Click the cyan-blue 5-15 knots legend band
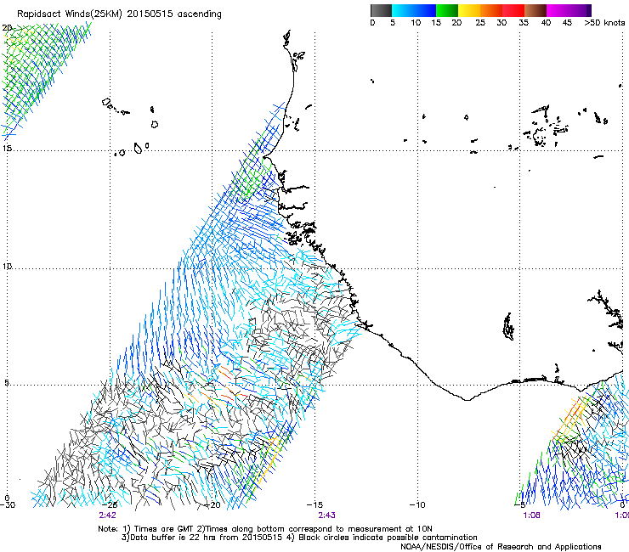The width and height of the screenshot is (629, 552). point(413,10)
